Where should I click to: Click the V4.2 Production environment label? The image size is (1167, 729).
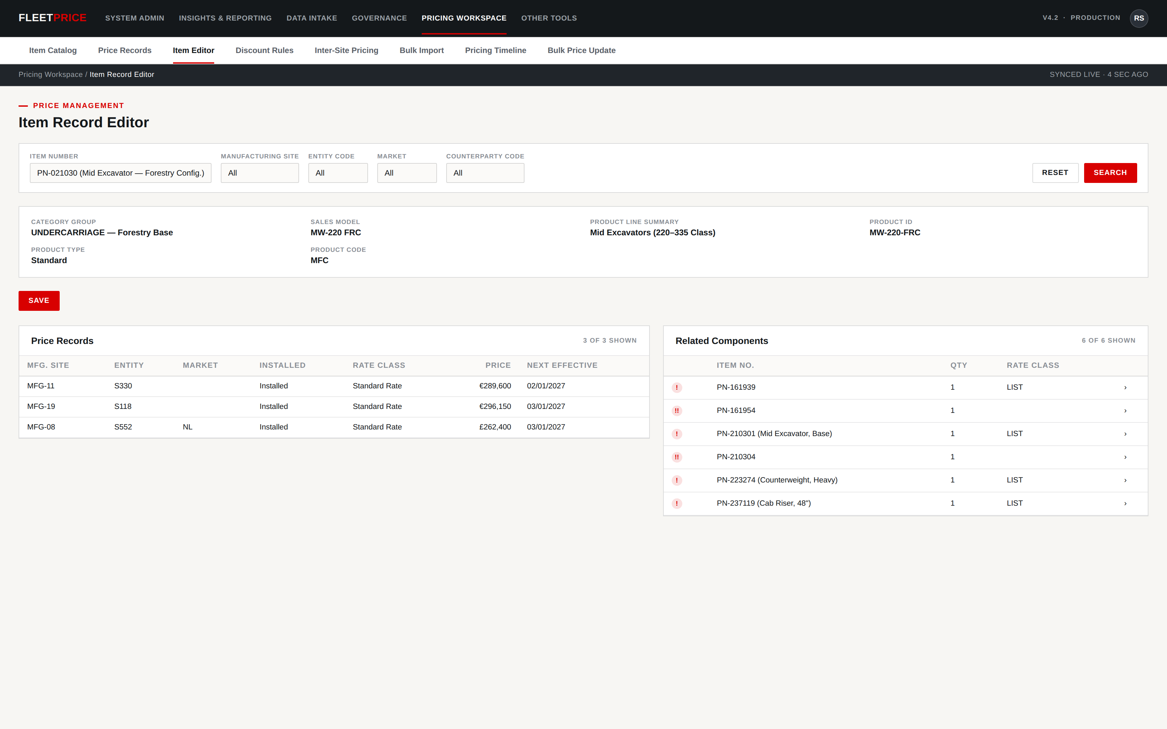(x=1081, y=18)
